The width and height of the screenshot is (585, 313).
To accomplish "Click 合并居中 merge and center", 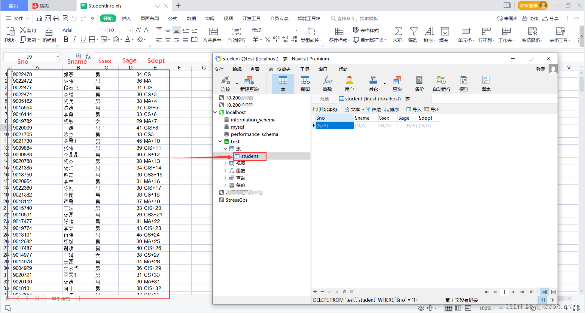I will pos(214,35).
